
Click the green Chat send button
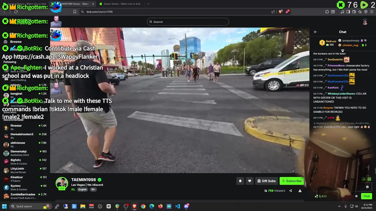coord(367,196)
